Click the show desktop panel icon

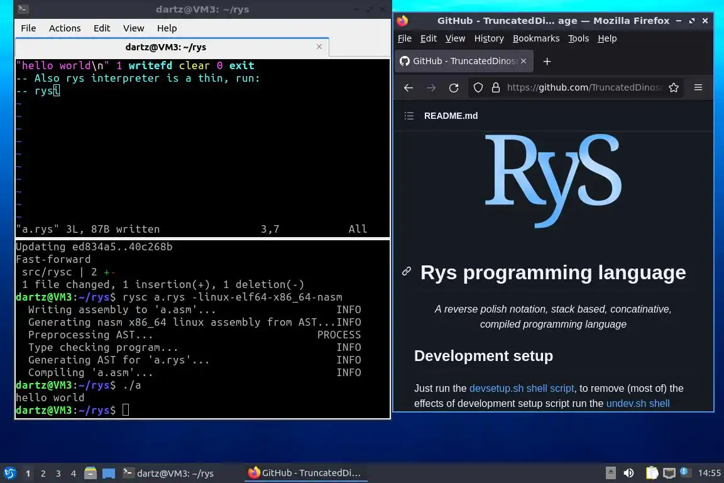109,474
